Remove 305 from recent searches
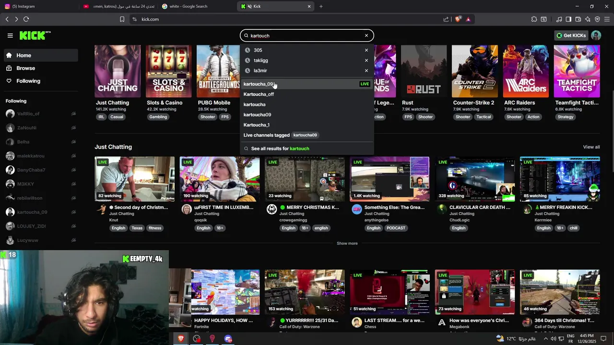Viewport: 614px width, 345px height. click(366, 50)
